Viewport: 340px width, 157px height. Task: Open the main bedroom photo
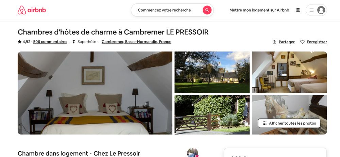tap(95, 93)
